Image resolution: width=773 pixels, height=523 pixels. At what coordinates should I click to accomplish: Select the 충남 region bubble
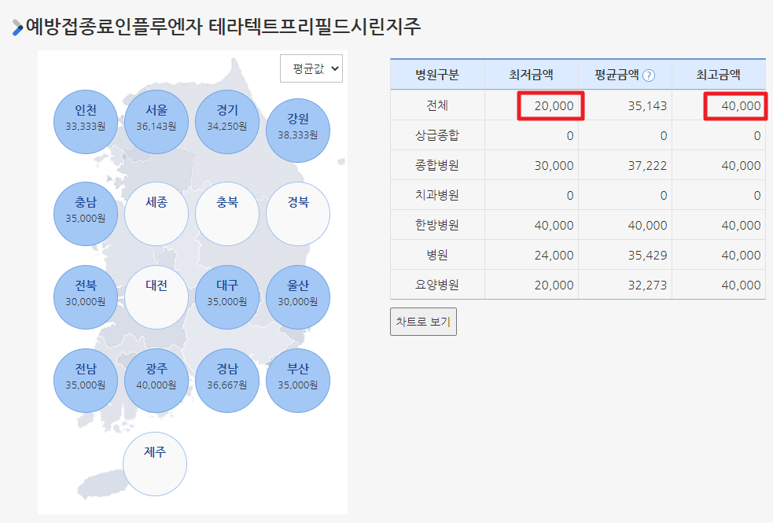click(85, 213)
